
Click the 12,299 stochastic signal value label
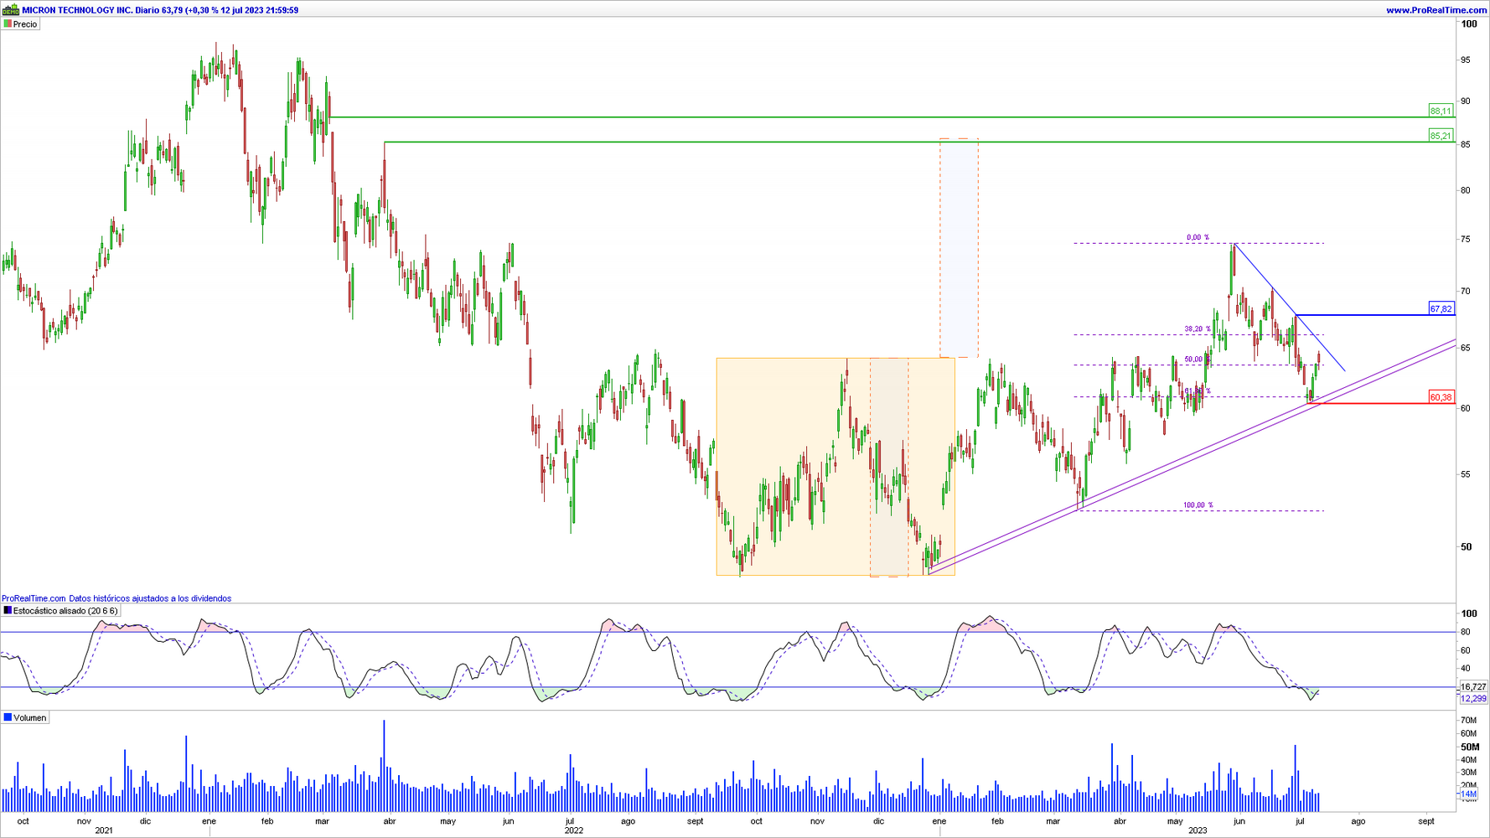[x=1473, y=698]
